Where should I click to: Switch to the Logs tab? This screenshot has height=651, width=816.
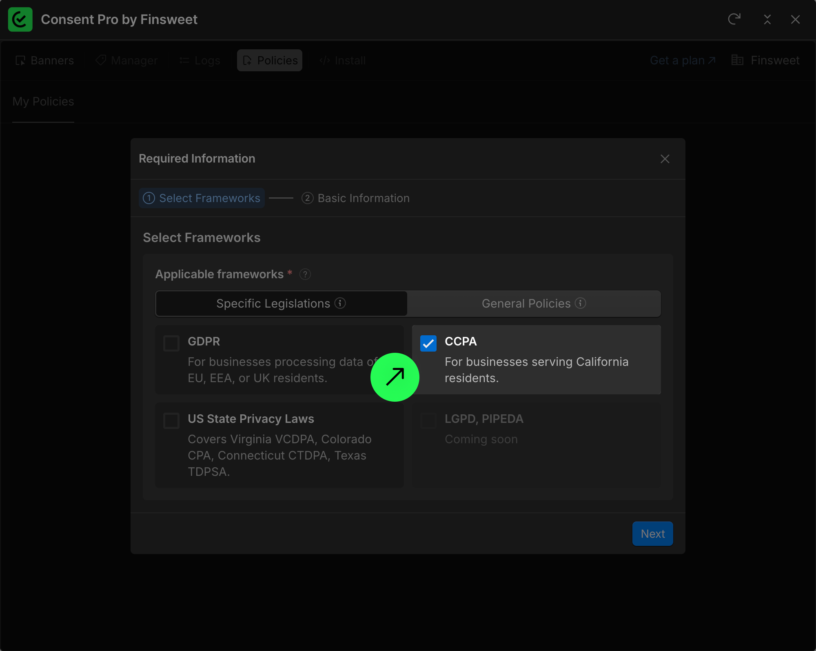tap(200, 60)
